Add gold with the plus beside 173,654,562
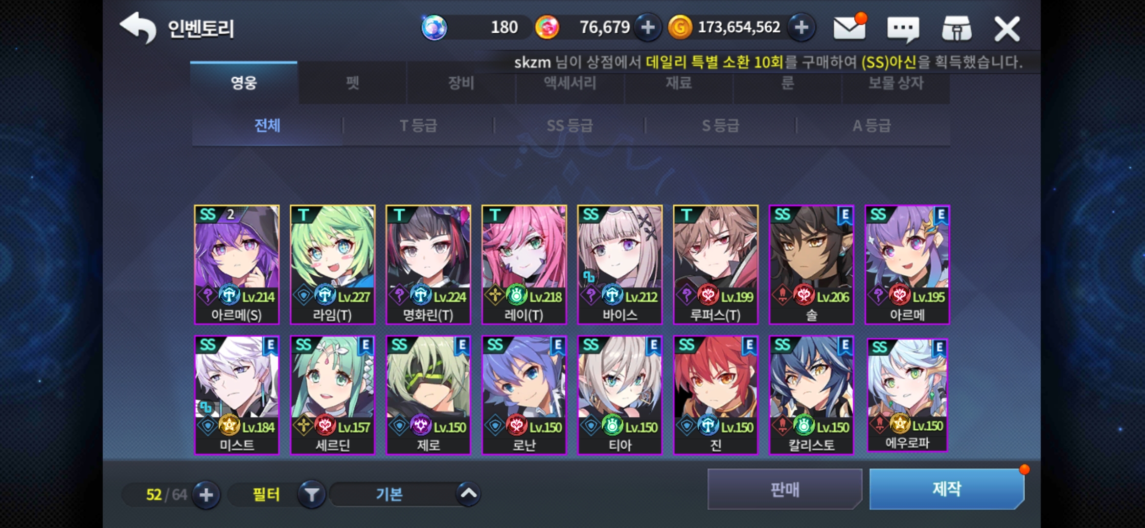Screen dimensions: 1145x528 tap(801, 27)
